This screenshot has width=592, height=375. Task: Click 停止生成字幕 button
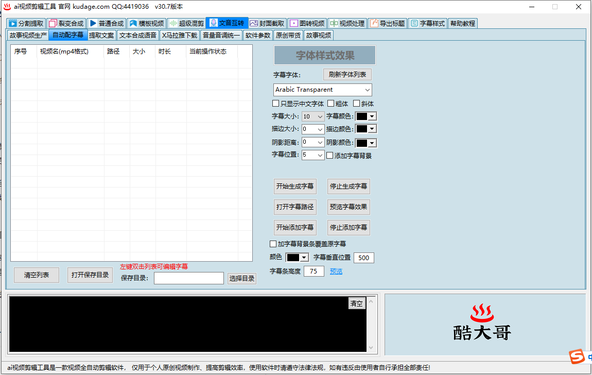[349, 186]
